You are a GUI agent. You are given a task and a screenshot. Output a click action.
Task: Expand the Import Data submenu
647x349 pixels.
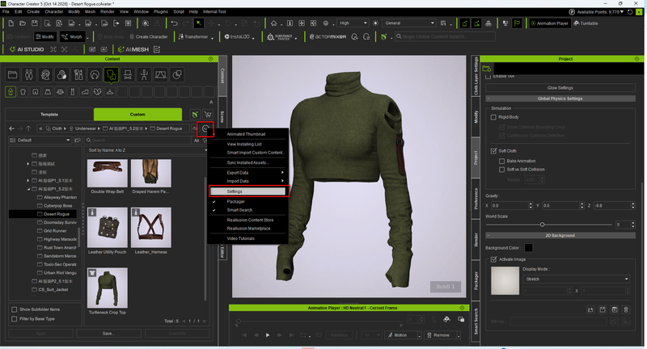[247, 181]
